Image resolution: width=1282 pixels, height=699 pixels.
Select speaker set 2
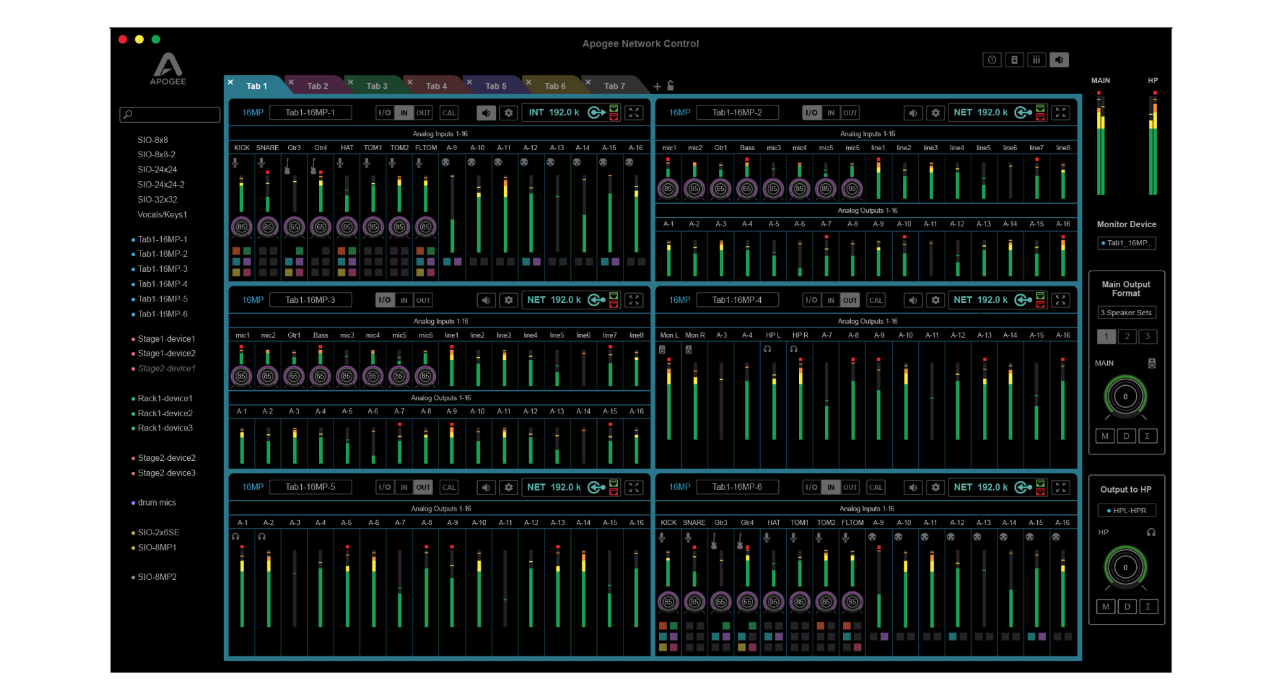point(1127,337)
